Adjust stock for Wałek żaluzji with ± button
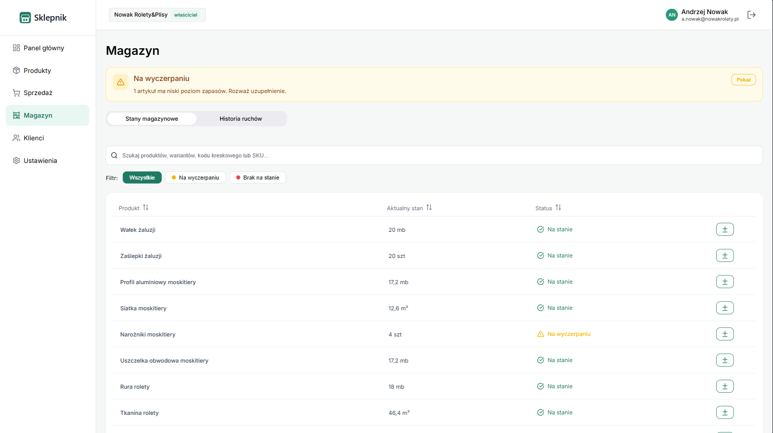Screen dimensions: 773x433 click(x=725, y=229)
